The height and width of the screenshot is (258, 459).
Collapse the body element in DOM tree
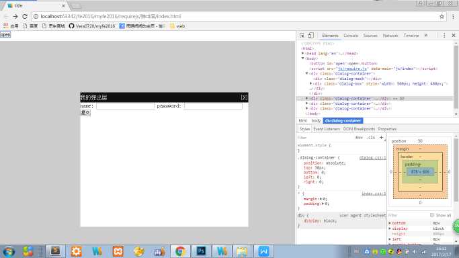(x=302, y=58)
